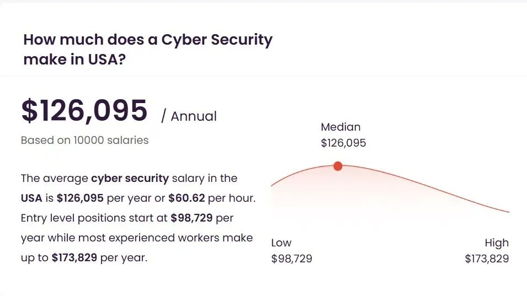Click the "Median" label above the chart
The height and width of the screenshot is (296, 527).
pyautogui.click(x=340, y=127)
